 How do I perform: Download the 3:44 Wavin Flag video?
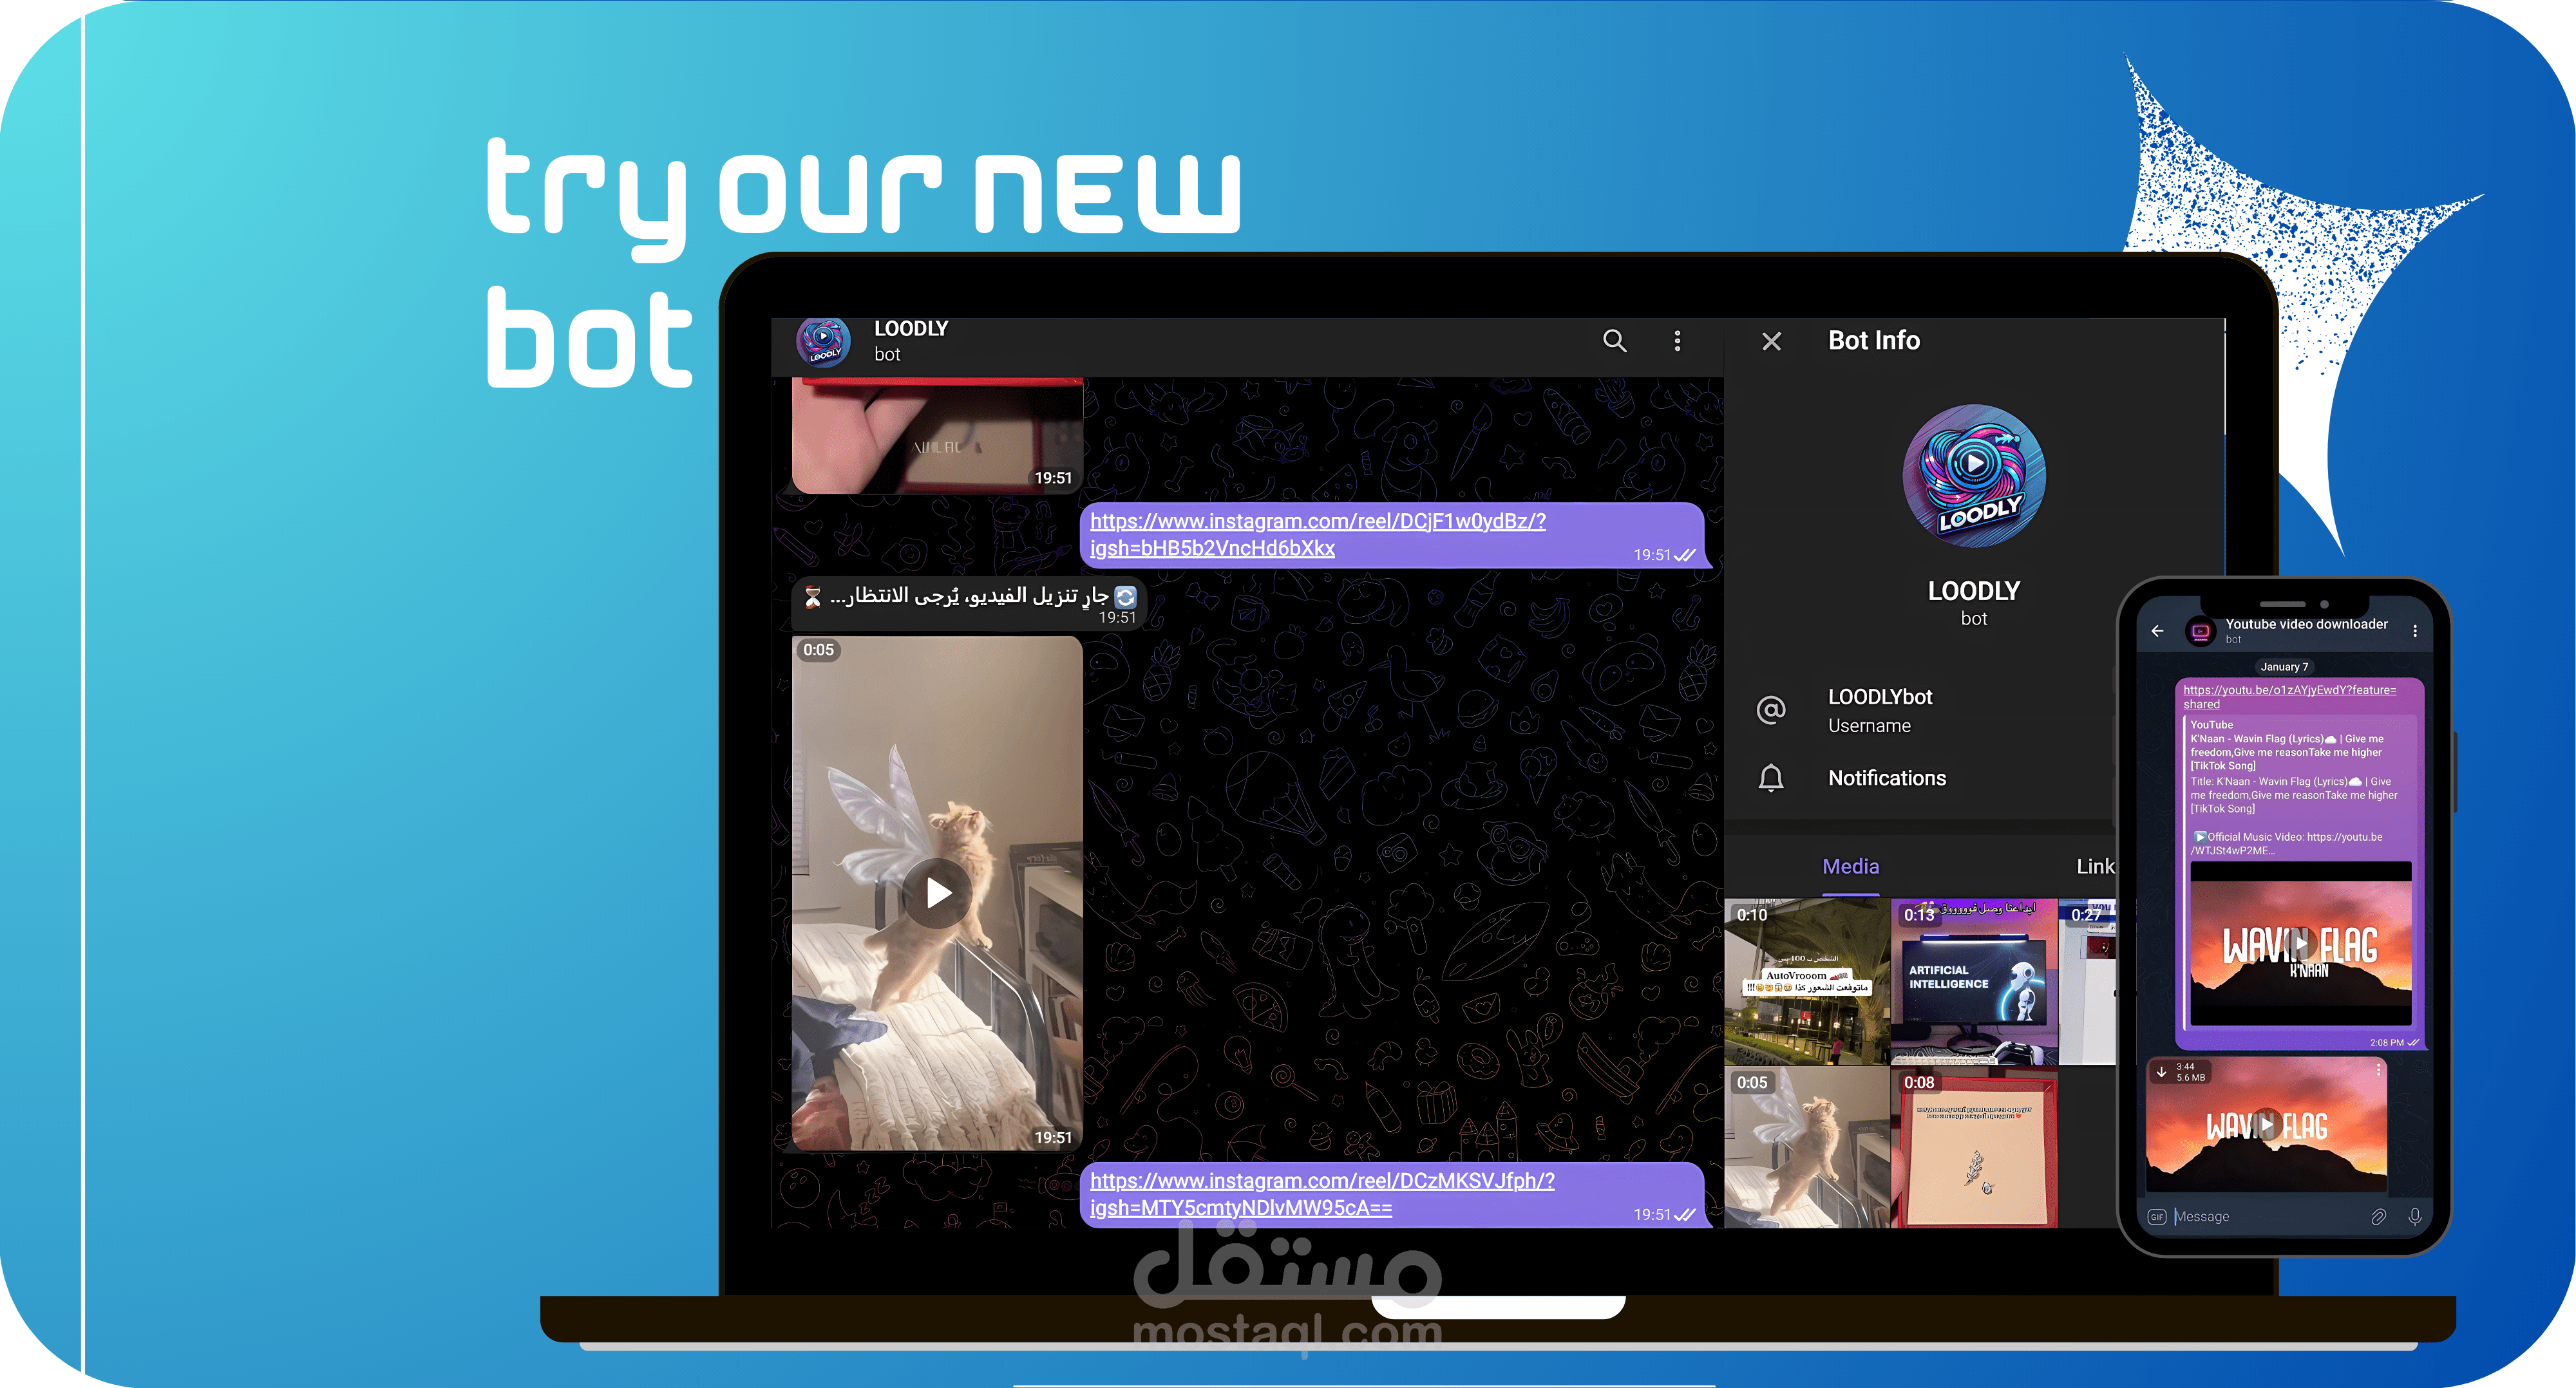[2161, 1072]
